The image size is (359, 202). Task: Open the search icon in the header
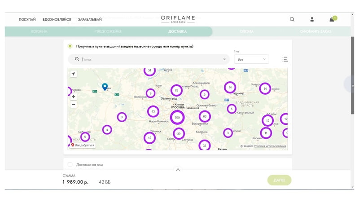[292, 19]
